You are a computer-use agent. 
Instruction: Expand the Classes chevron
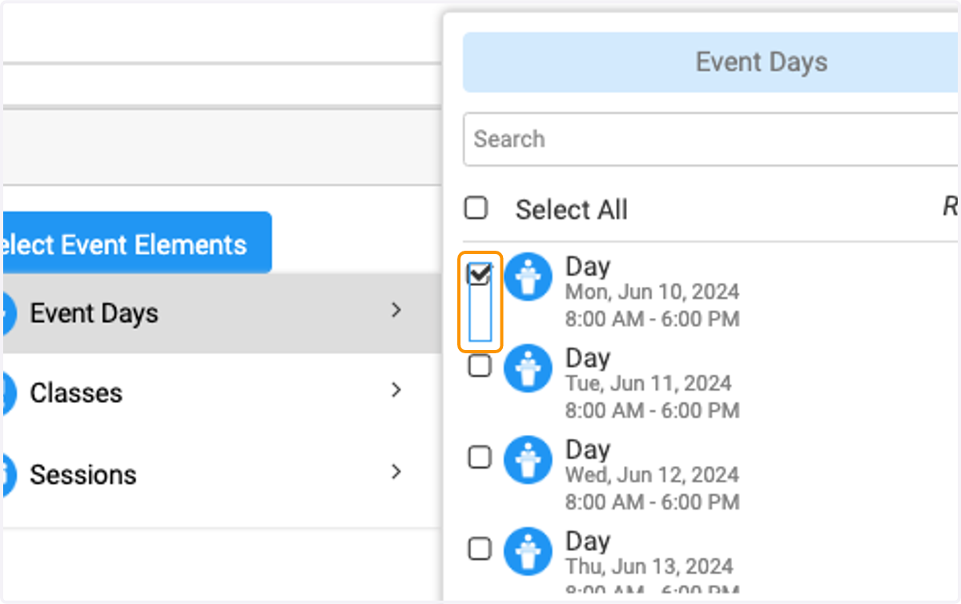[x=396, y=390]
